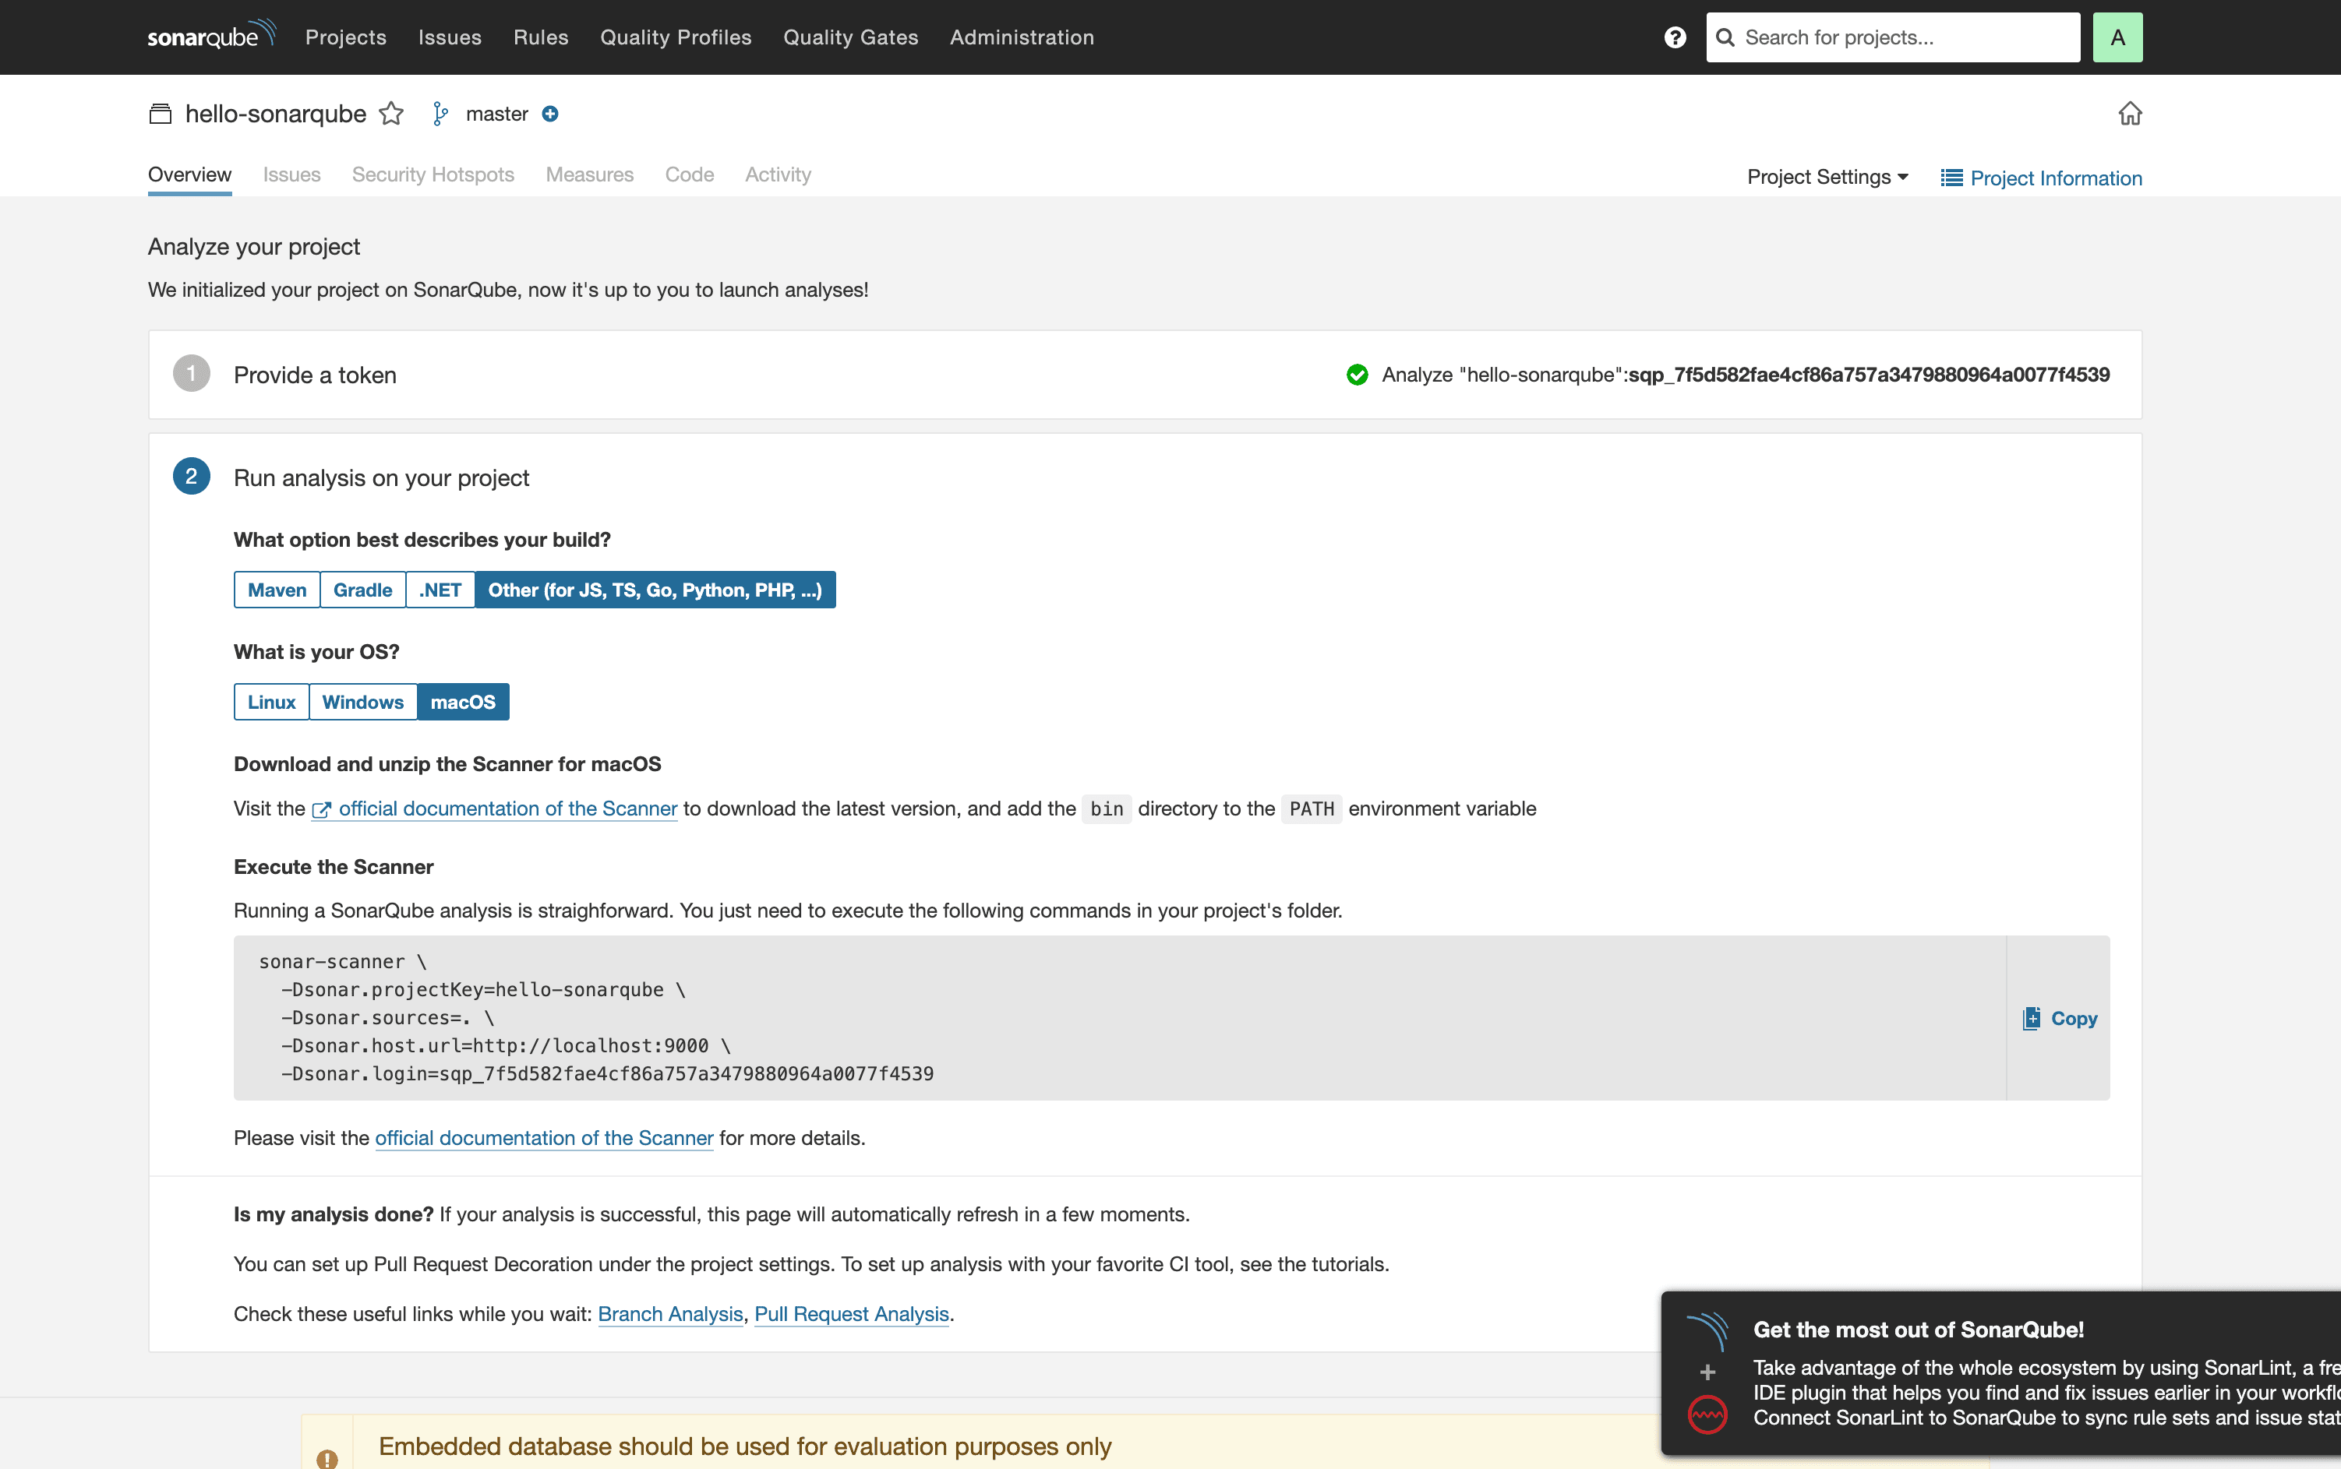
Task: Switch to the Measures tab
Action: pyautogui.click(x=589, y=175)
